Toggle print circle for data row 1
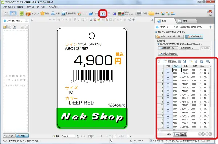Image resolution: width=218 pixels, height=144 pixels. pyautogui.click(x=168, y=70)
